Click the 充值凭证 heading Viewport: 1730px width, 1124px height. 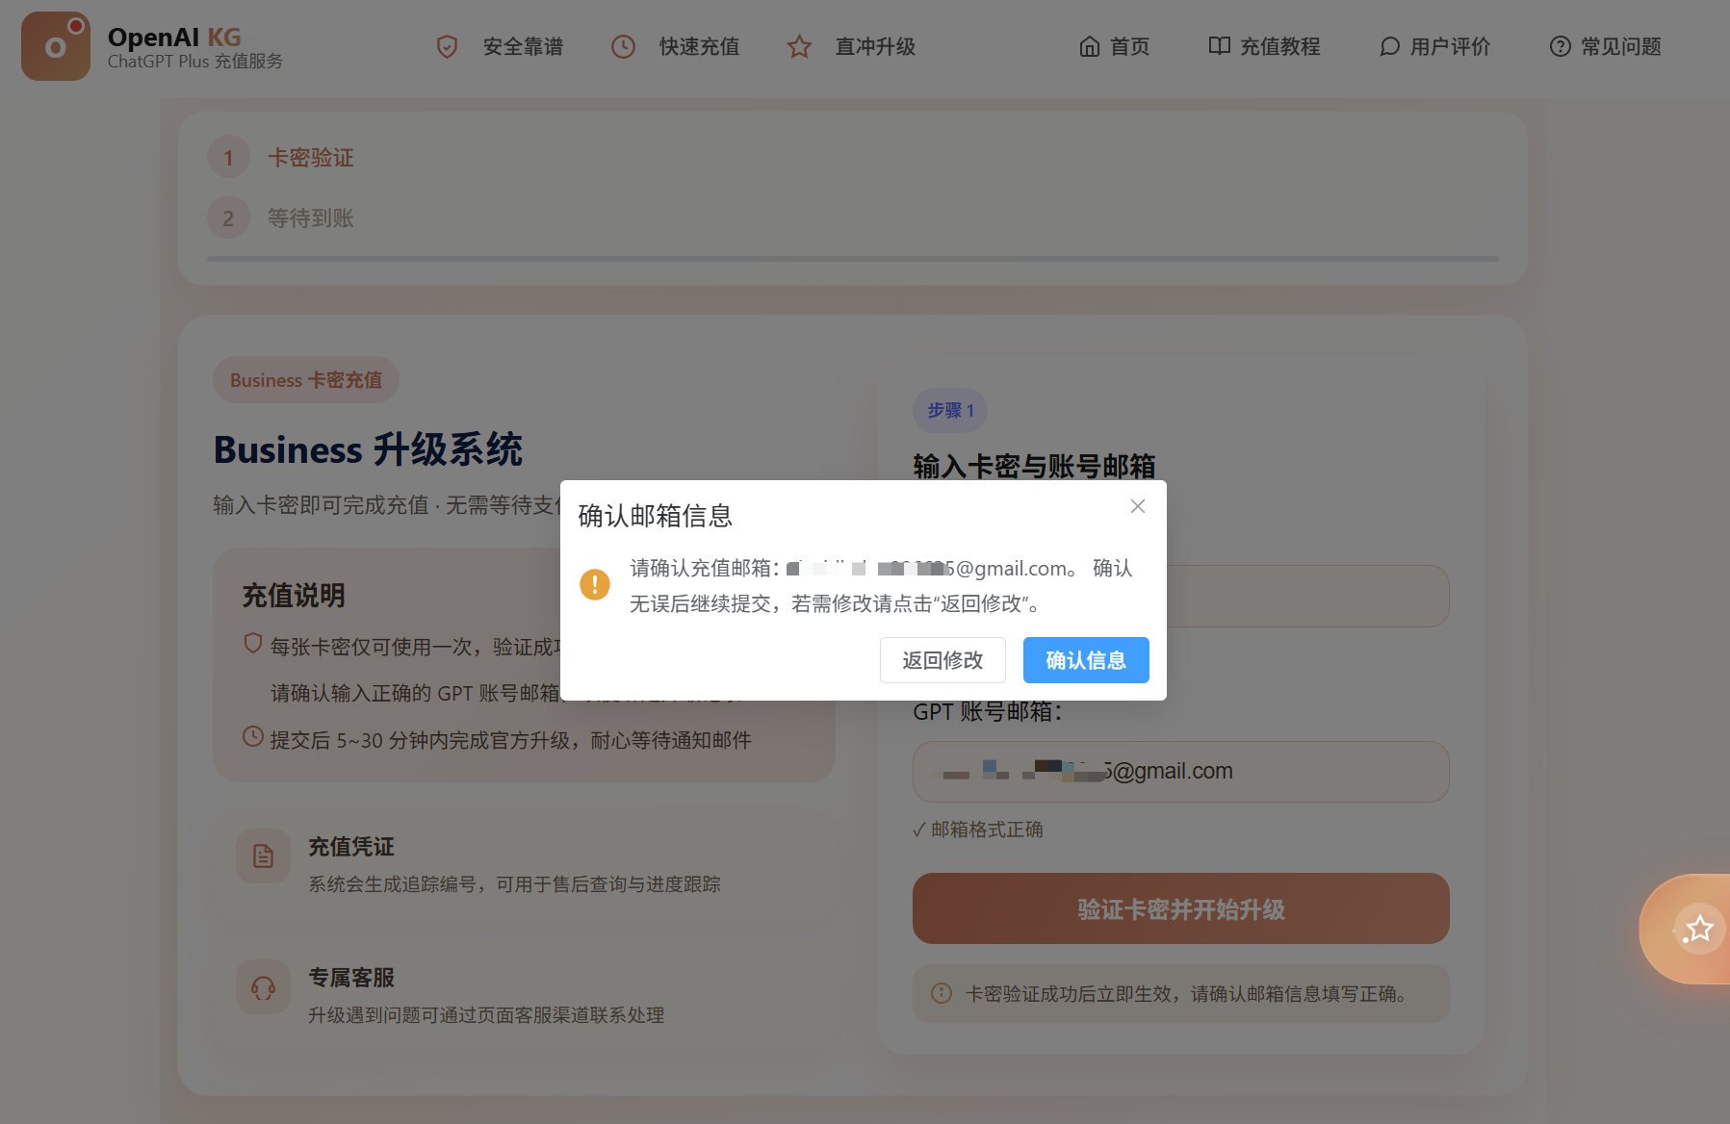351,847
